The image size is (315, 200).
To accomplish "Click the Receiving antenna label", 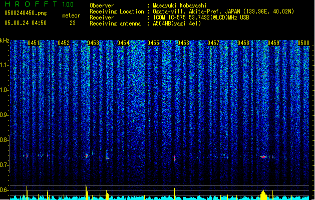I will [115, 23].
